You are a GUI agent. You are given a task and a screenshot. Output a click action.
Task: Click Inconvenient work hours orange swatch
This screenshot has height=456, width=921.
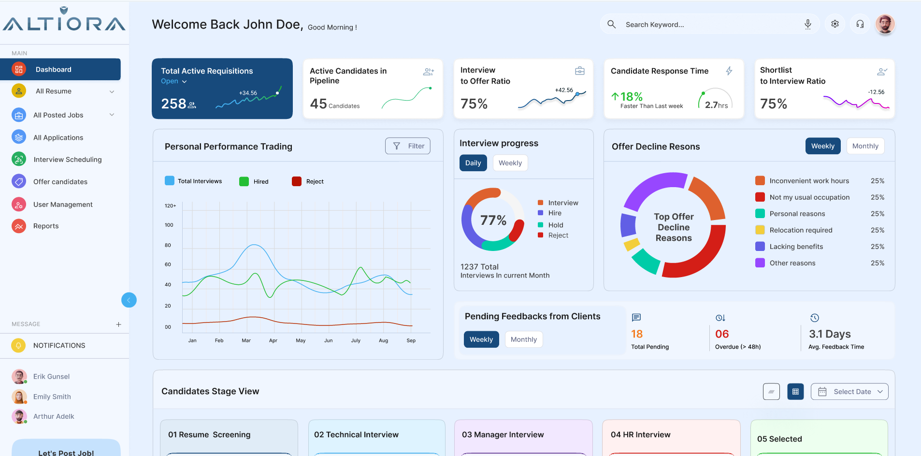760,180
